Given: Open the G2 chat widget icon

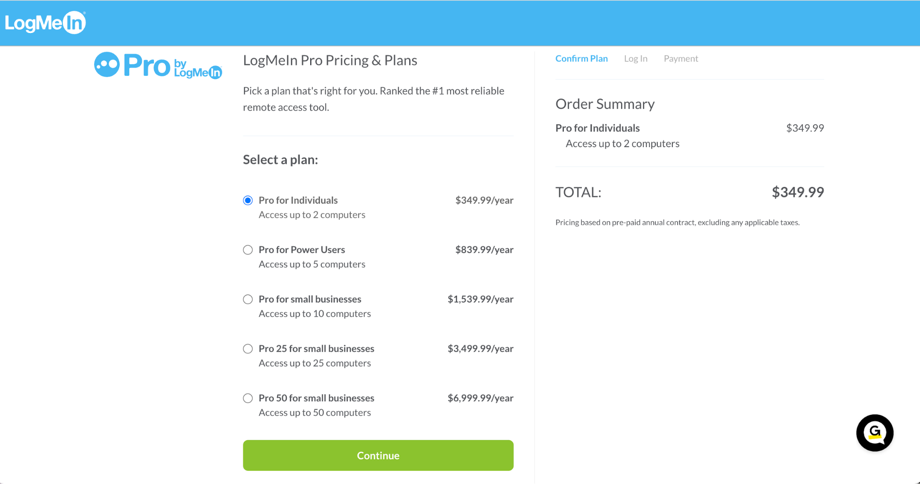Looking at the screenshot, I should [x=874, y=433].
